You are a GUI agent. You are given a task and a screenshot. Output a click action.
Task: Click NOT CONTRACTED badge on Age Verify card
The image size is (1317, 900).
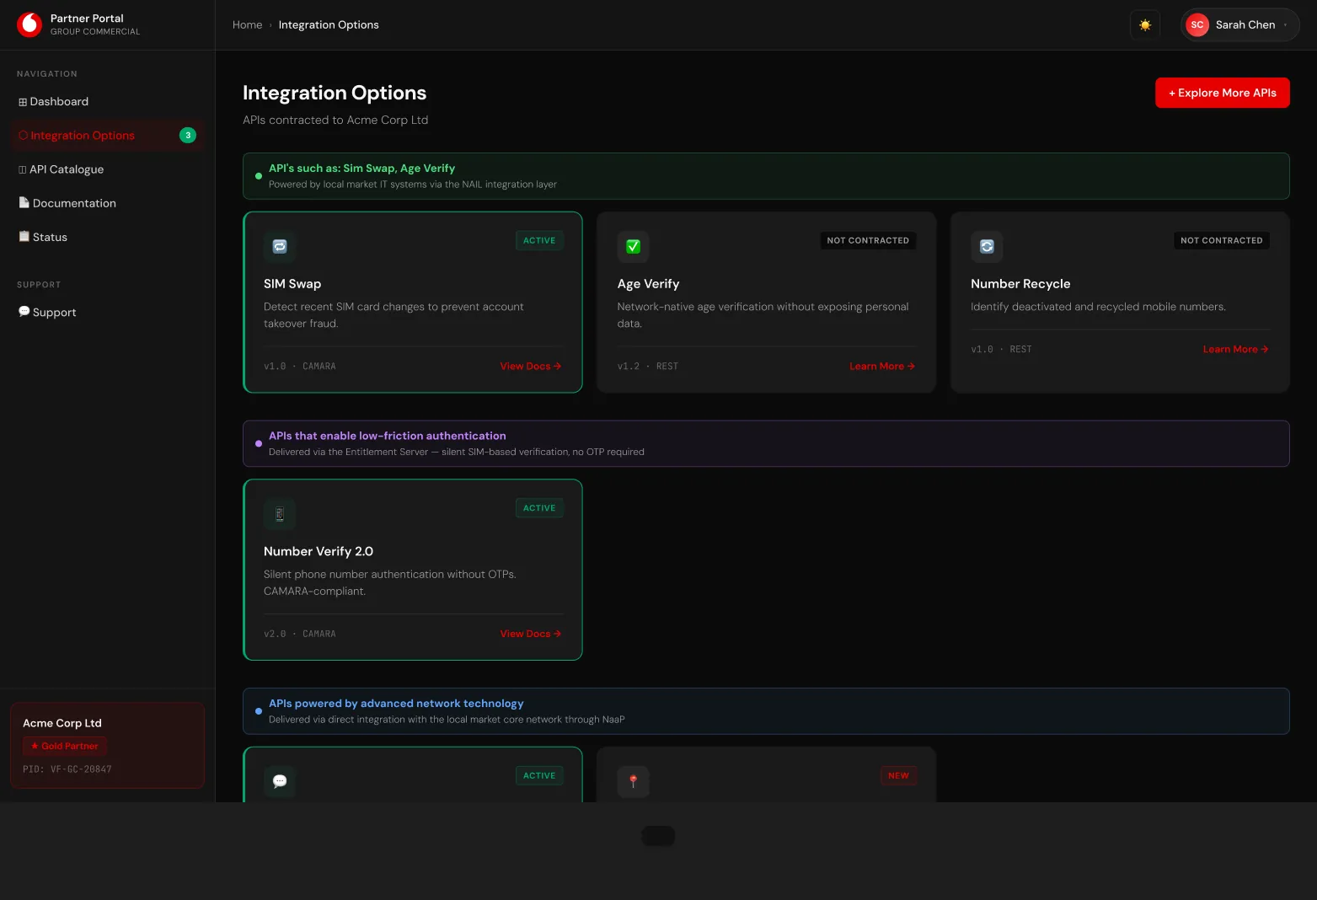tap(868, 241)
